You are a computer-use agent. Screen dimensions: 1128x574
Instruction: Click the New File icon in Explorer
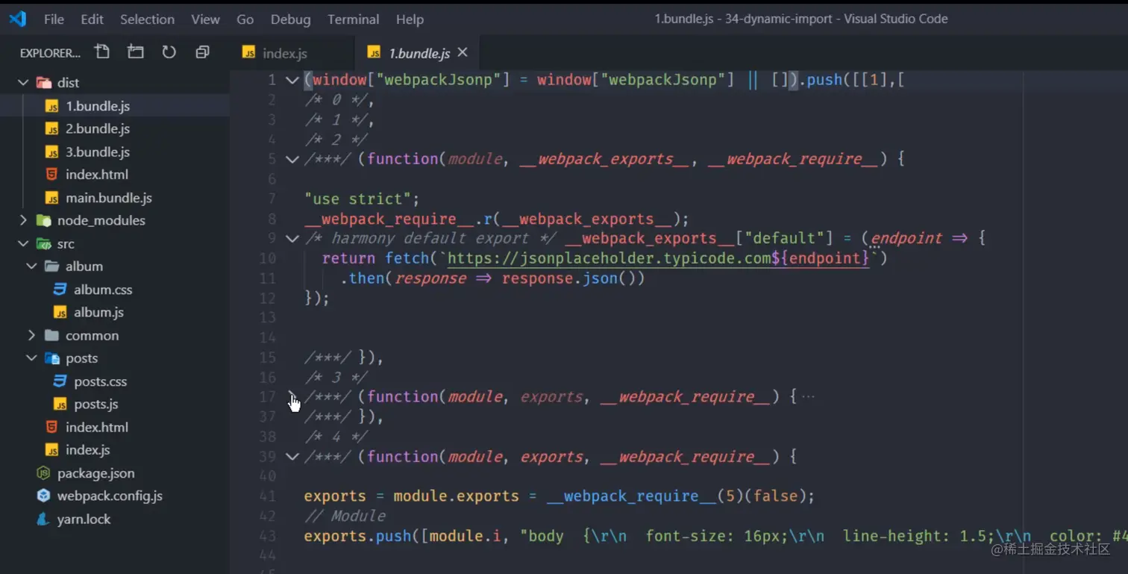[102, 52]
